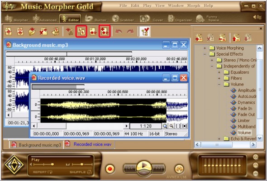Click the minus effect icon in effects panel
The image size is (267, 181).
tap(222, 38)
